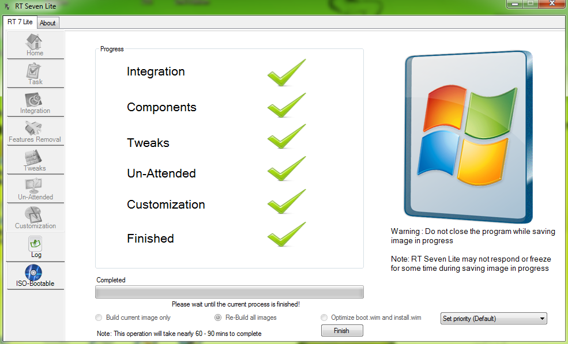The height and width of the screenshot is (344, 568).
Task: Click the Completed progress bar
Action: [230, 292]
